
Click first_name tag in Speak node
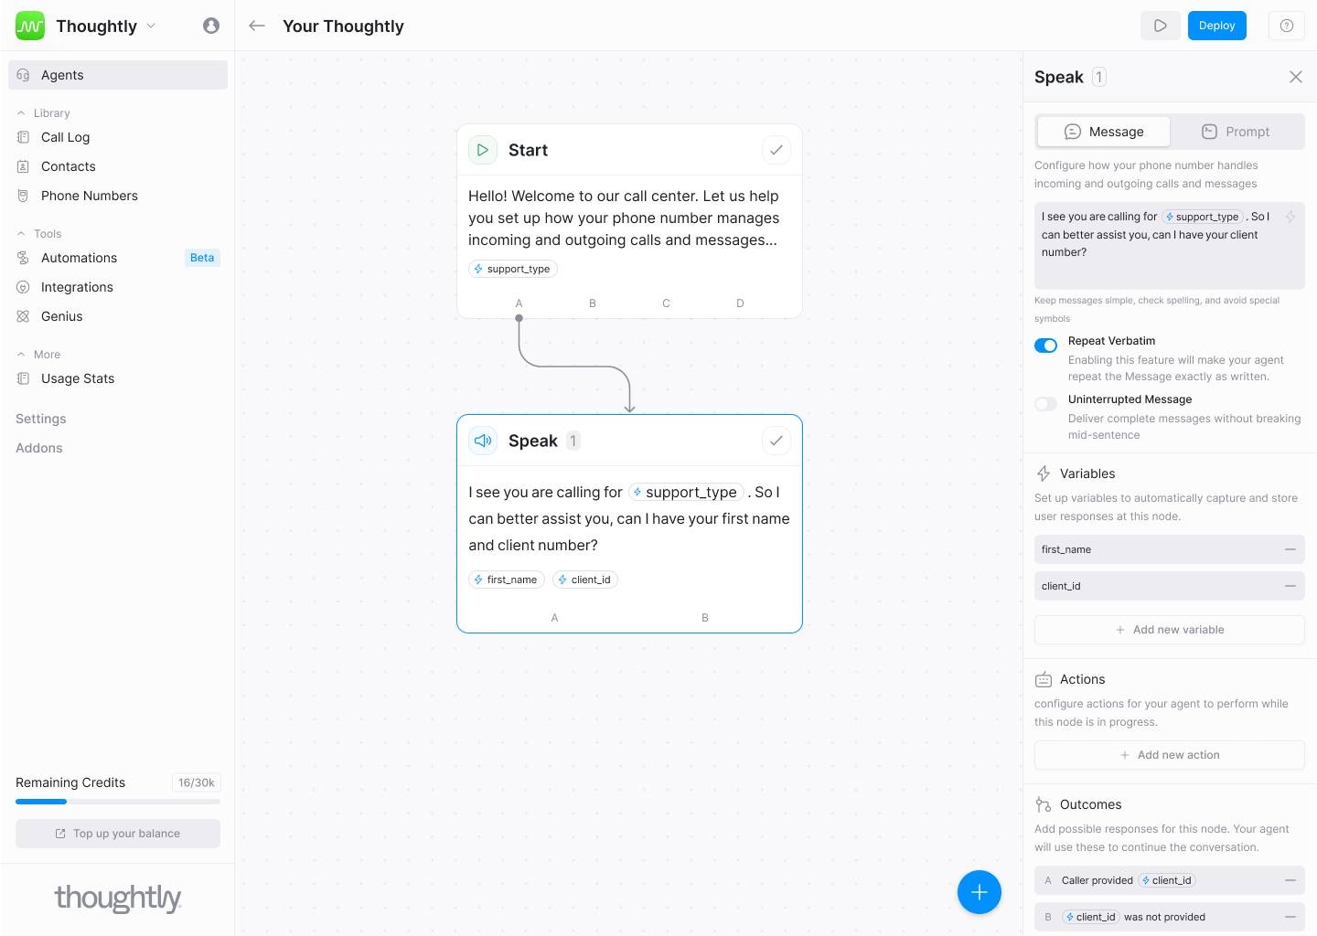click(507, 580)
